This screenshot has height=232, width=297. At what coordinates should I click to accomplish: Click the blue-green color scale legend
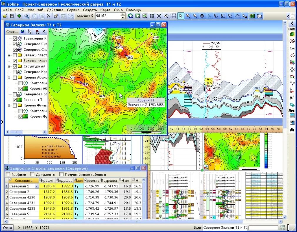[266, 151]
